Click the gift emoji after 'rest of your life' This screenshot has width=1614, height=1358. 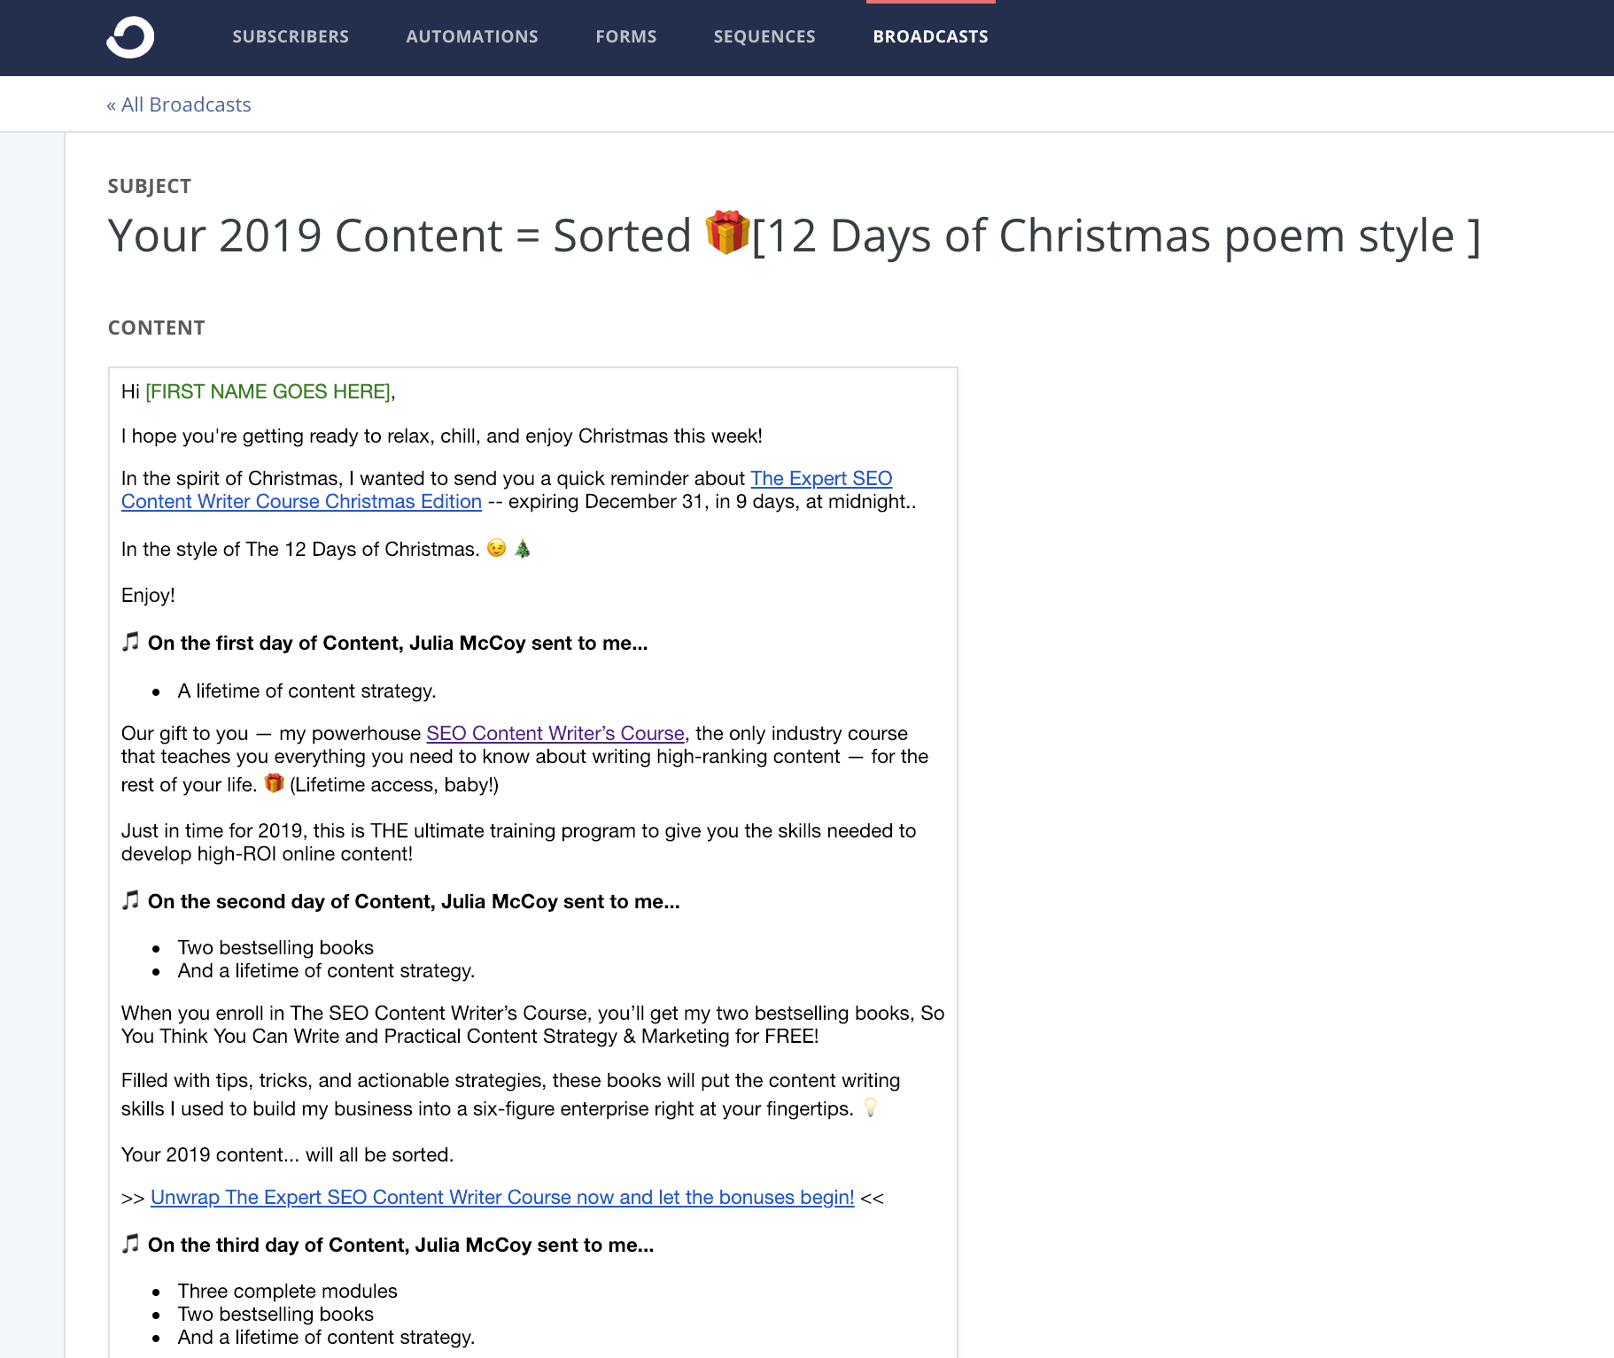[x=274, y=783]
